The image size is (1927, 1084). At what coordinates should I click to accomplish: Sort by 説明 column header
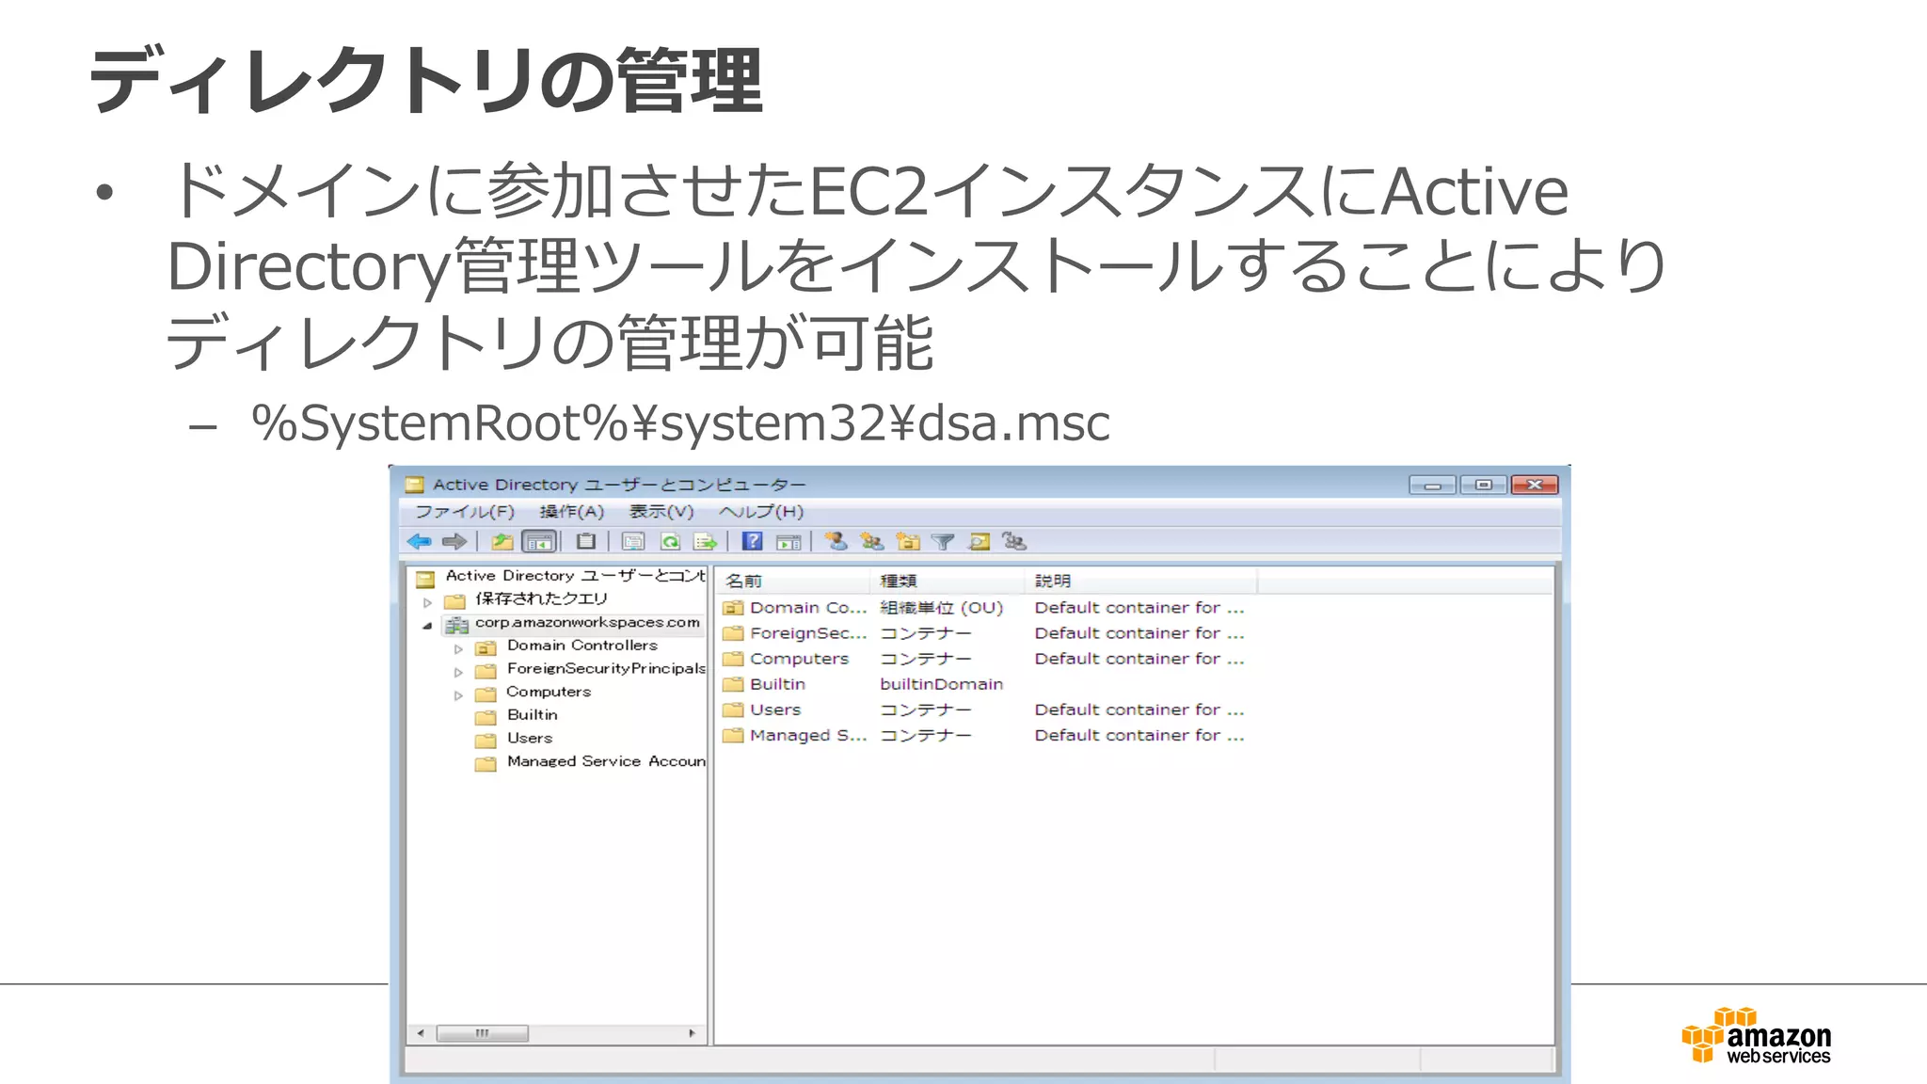1140,581
